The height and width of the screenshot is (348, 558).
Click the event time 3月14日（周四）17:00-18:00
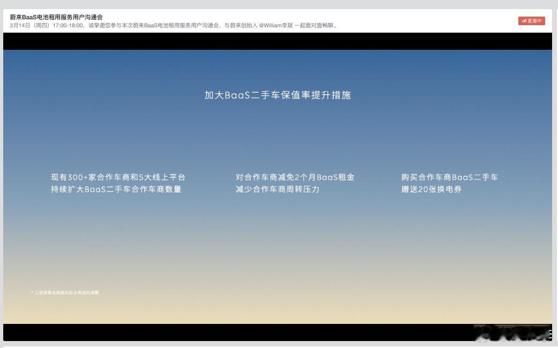[47, 26]
